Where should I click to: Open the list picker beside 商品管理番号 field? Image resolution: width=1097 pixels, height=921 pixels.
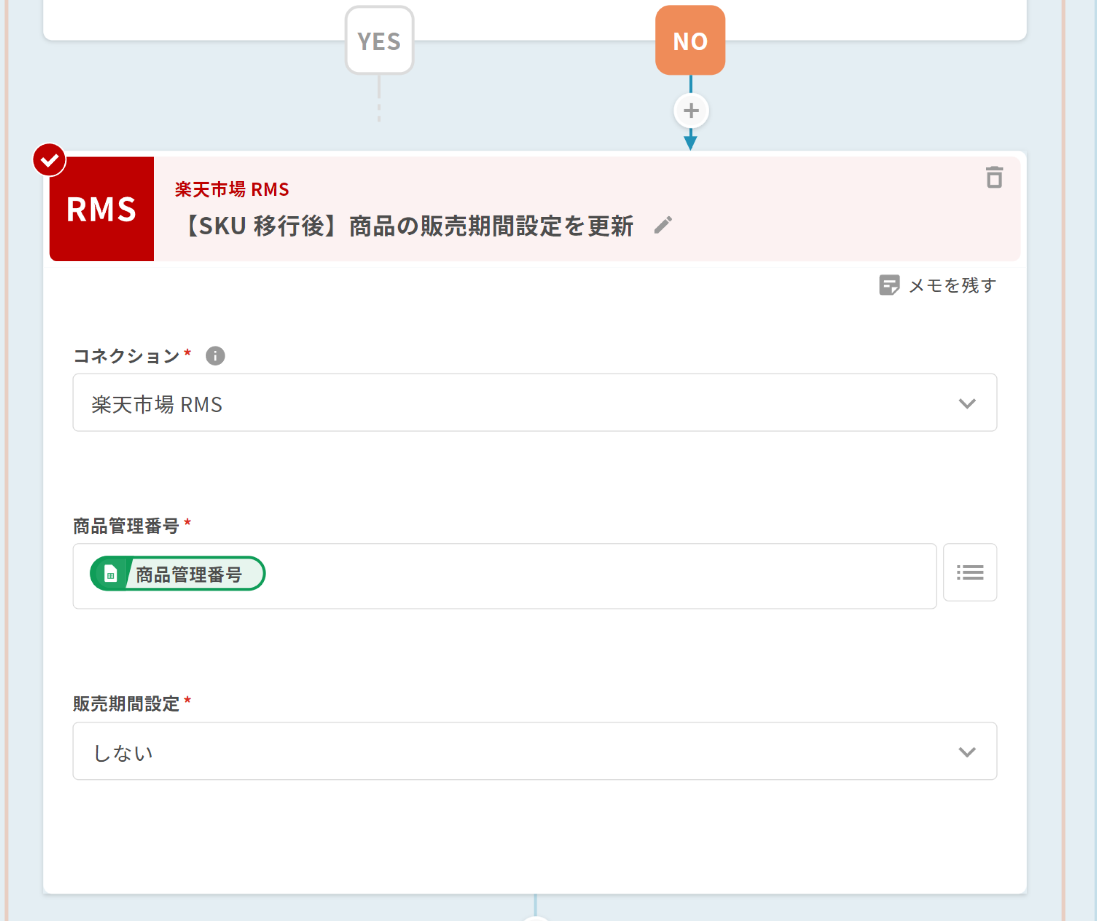click(x=970, y=572)
